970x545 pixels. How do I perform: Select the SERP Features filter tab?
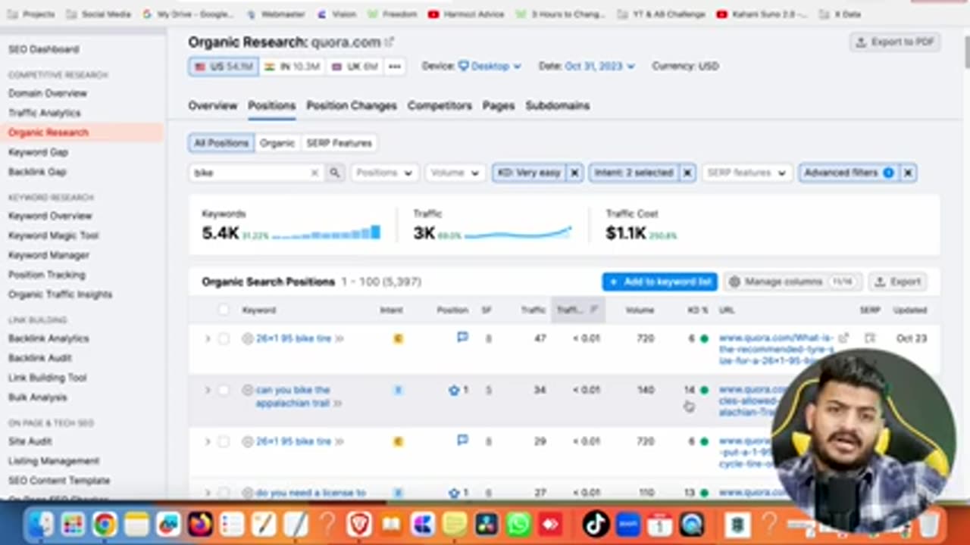339,143
